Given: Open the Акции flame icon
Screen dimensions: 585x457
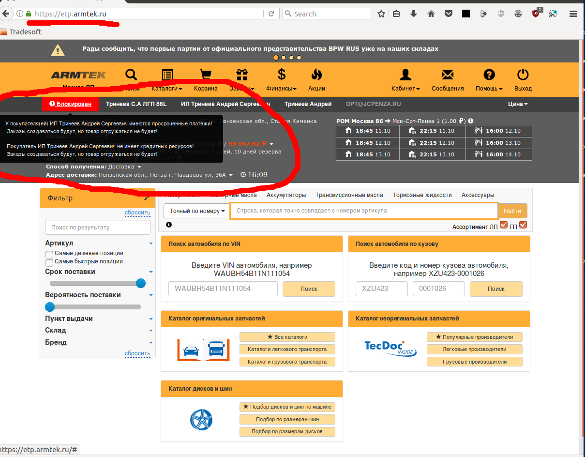Looking at the screenshot, I should click(316, 75).
